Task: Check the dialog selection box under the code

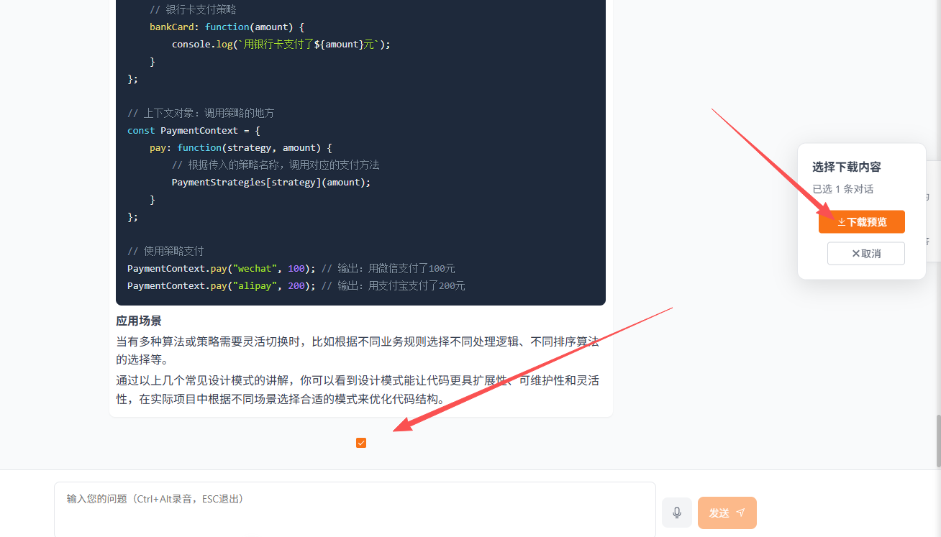Action: coord(360,443)
